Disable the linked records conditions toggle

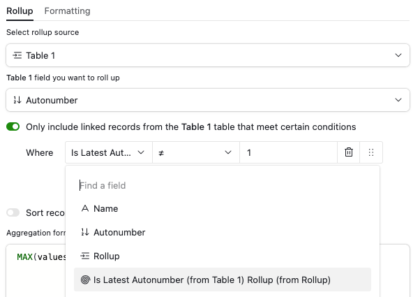[x=13, y=126]
